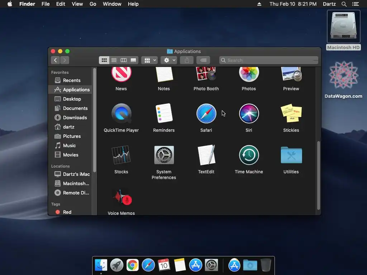Open Downloads in the sidebar
367x275 pixels.
click(x=70, y=117)
